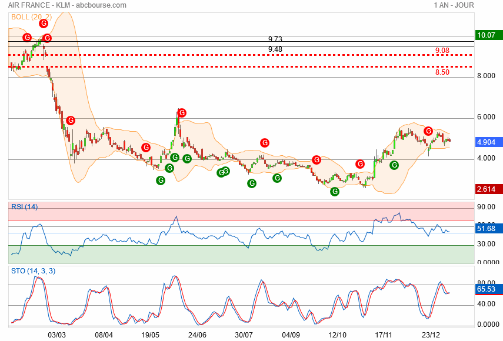Image resolution: width=503 pixels, height=341 pixels.
Task: Click the STO (14, 3, 3) indicator label
Action: [34, 271]
